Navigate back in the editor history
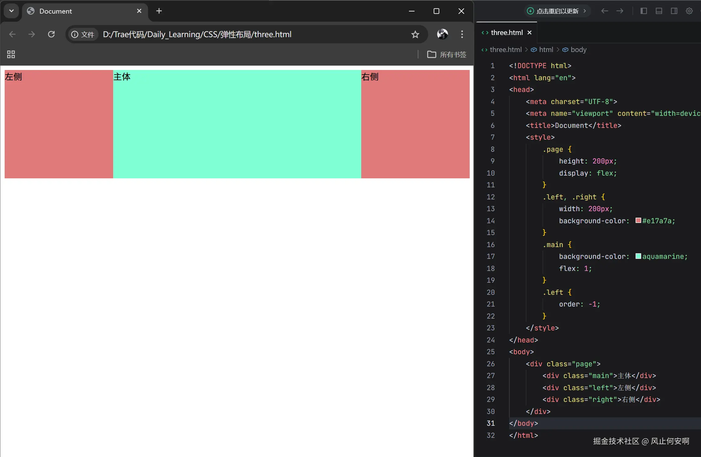Screen dimensions: 701x457 [x=604, y=11]
